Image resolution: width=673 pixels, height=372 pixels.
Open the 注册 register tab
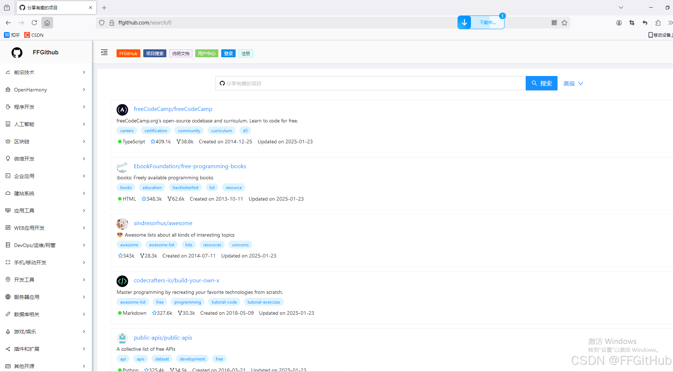click(246, 53)
